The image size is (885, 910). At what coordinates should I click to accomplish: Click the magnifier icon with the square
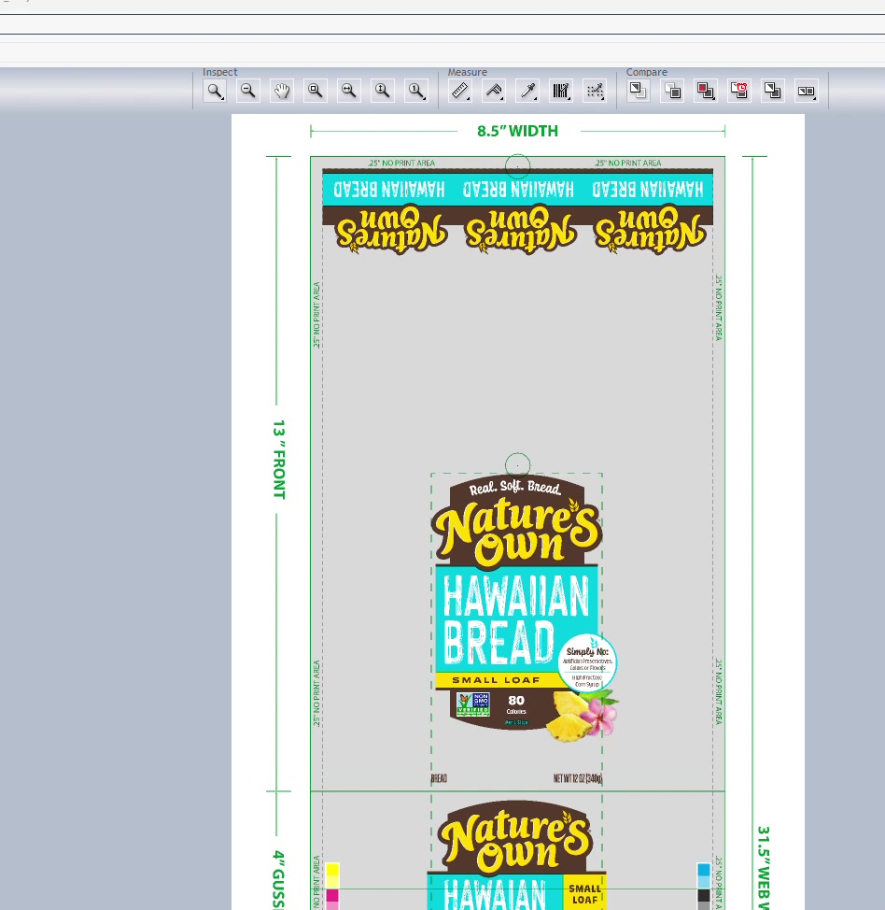coord(316,91)
